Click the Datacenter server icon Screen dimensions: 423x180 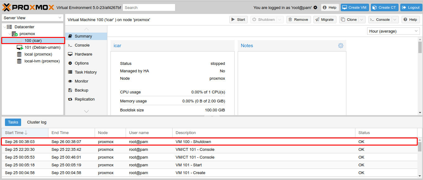coord(9,27)
